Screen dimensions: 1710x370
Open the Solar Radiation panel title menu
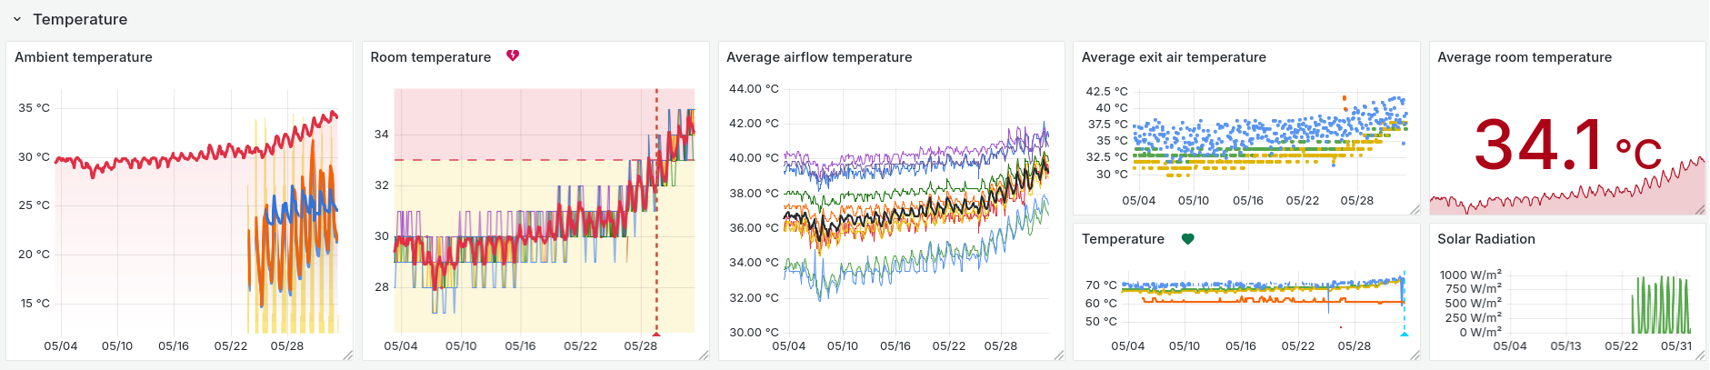pyautogui.click(x=1485, y=239)
